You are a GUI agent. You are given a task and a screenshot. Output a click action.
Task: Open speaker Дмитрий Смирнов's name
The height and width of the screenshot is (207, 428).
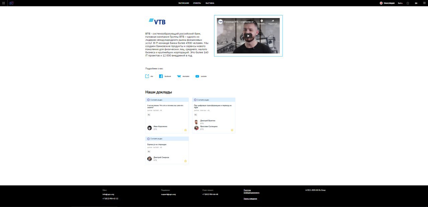click(x=161, y=158)
